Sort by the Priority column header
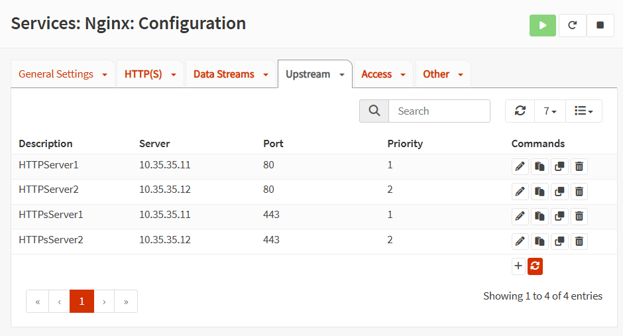 pyautogui.click(x=405, y=143)
